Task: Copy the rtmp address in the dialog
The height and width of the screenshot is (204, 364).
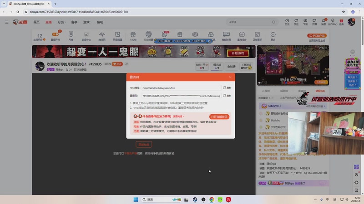Action: click(x=227, y=88)
